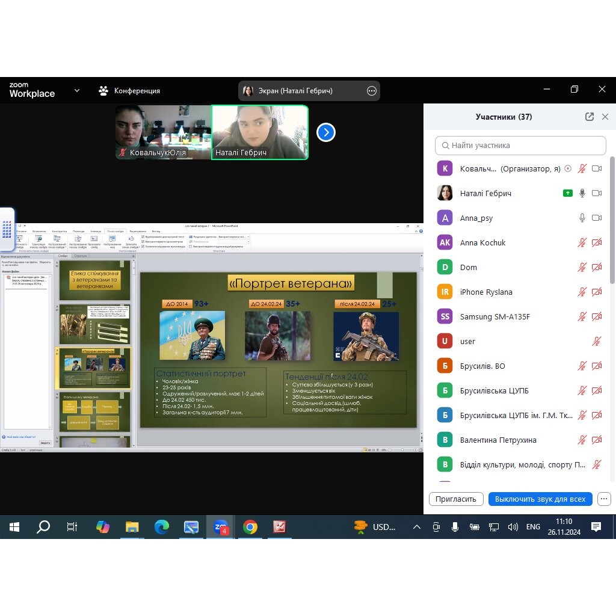Click Пригласить button
This screenshot has width=616, height=616.
pyautogui.click(x=456, y=499)
